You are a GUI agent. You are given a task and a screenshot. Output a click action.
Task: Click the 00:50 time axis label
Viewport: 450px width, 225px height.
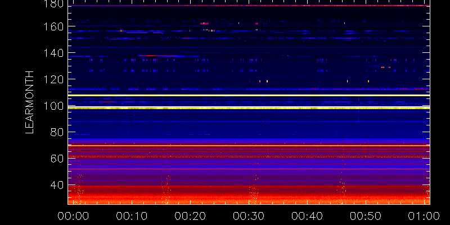[x=366, y=216]
